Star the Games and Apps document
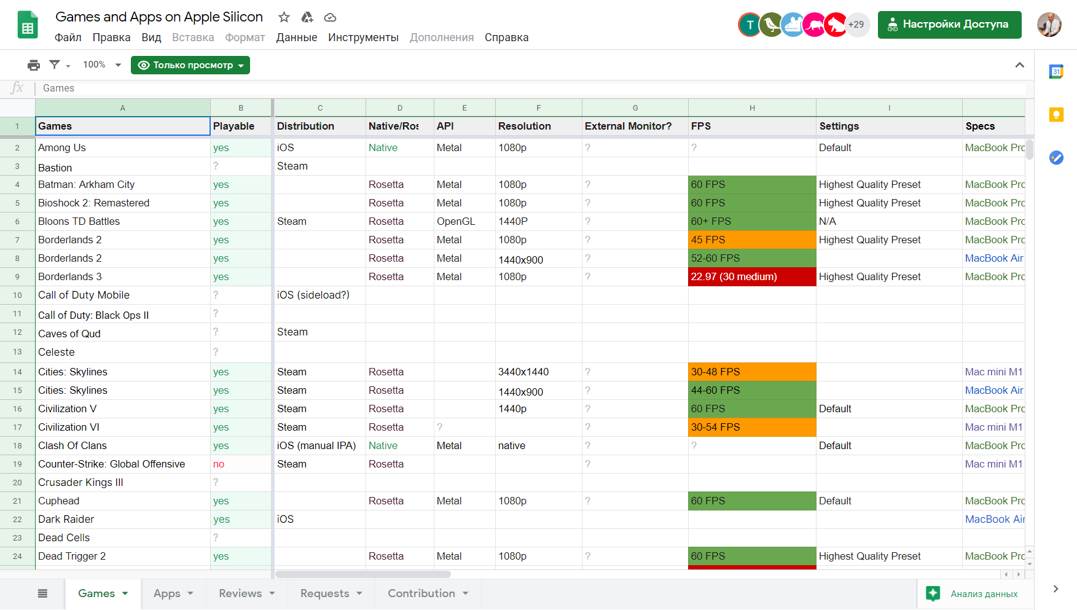 pyautogui.click(x=284, y=17)
